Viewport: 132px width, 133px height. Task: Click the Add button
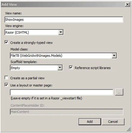[x=90, y=122]
